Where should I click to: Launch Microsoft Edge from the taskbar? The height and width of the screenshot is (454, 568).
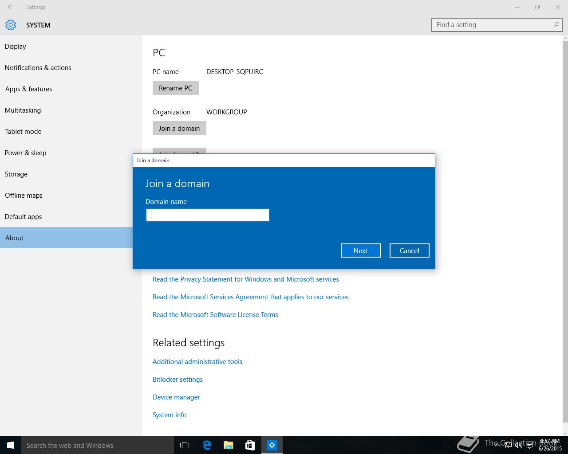[207, 445]
